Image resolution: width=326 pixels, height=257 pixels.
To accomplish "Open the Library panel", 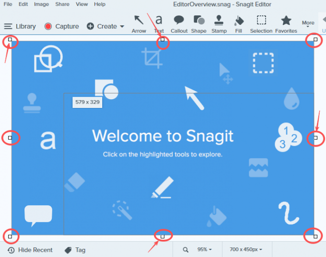I will 20,26.
